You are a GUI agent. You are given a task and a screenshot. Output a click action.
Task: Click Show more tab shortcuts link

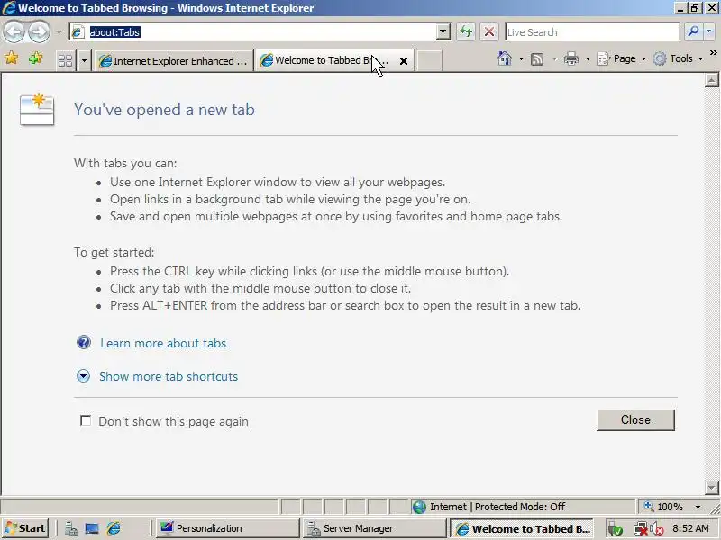[x=169, y=376]
